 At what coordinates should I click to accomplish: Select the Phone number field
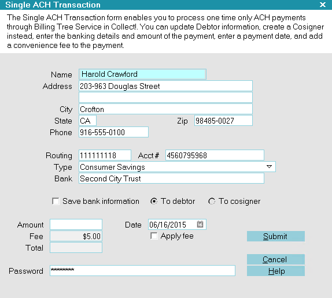pyautogui.click(x=113, y=132)
